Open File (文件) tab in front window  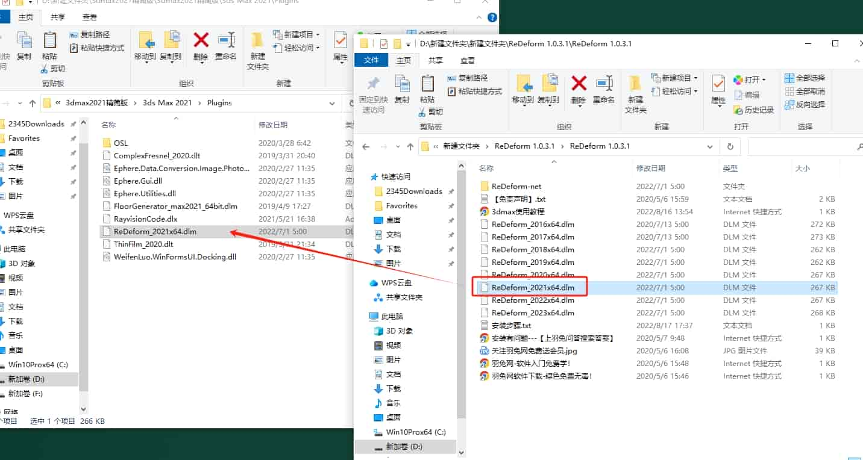371,60
